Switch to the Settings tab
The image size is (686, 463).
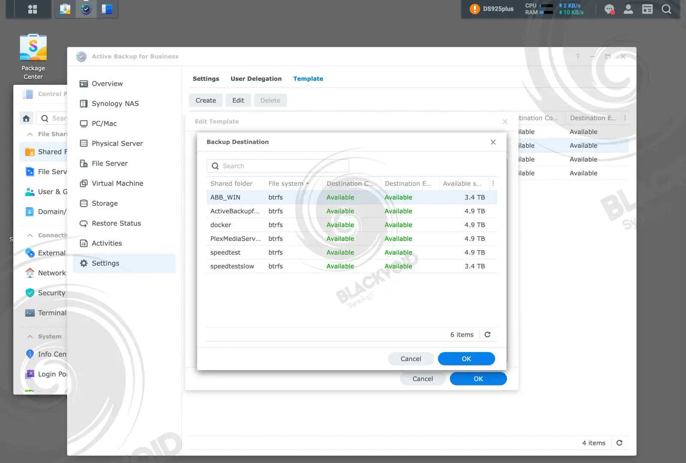click(206, 79)
